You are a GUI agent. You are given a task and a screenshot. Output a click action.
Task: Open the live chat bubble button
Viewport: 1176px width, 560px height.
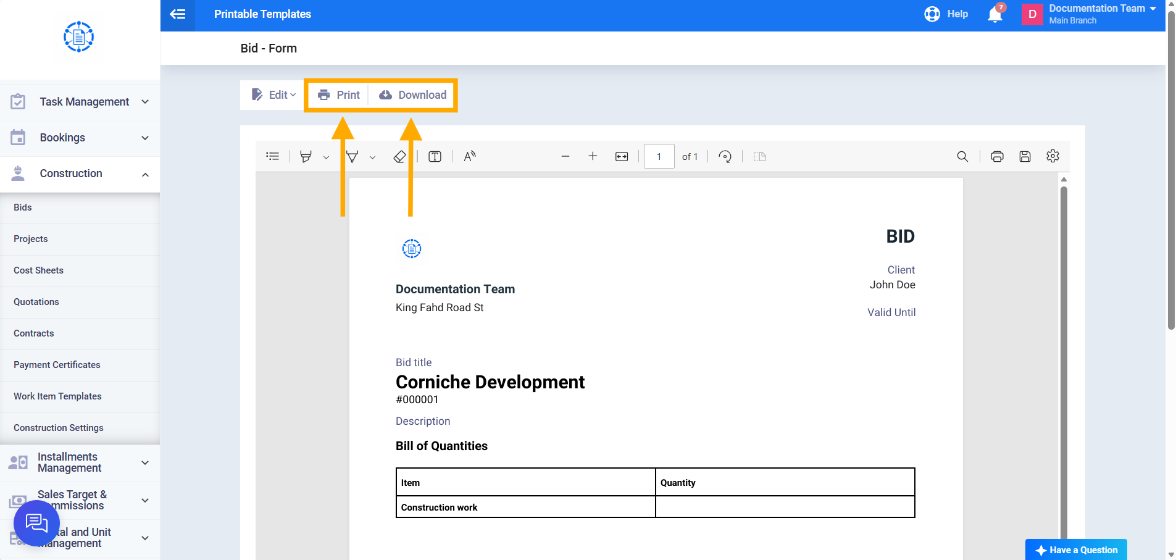click(x=36, y=524)
